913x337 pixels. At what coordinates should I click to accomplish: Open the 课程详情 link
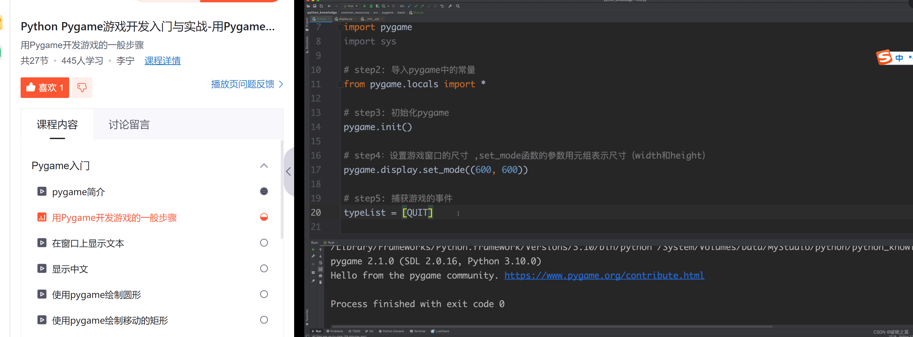[x=162, y=60]
